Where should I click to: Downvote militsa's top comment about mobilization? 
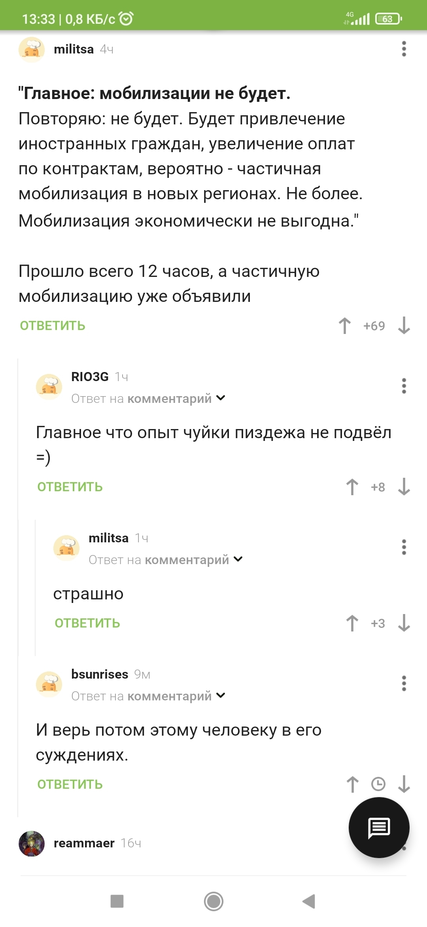tap(404, 326)
